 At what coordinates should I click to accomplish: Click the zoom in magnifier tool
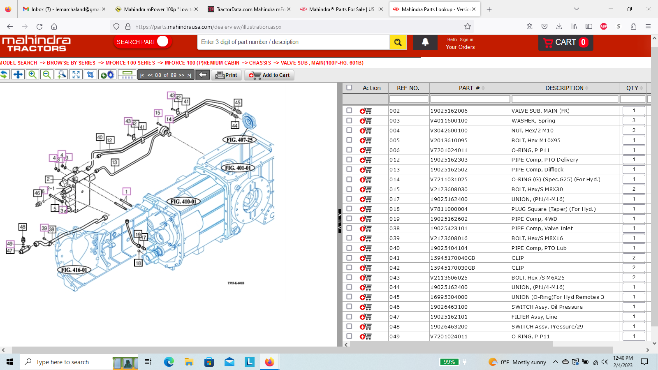tap(32, 74)
